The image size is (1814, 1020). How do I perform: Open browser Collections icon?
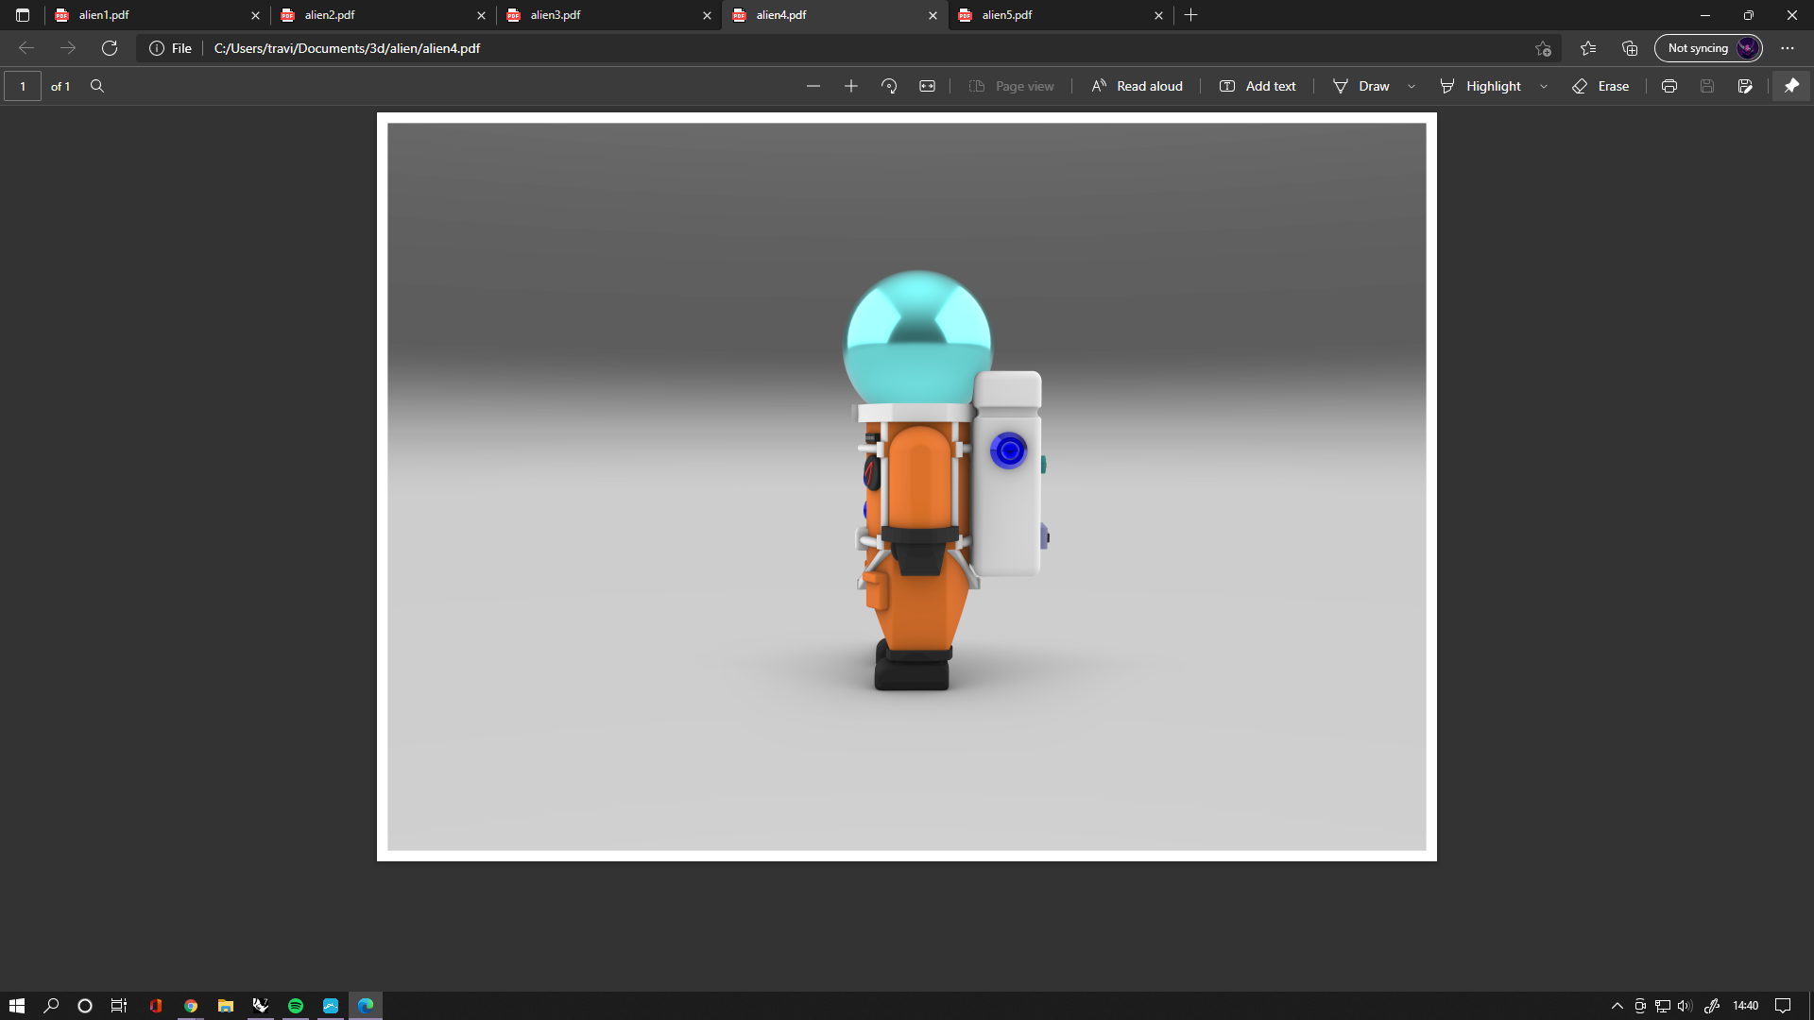[x=1630, y=48]
